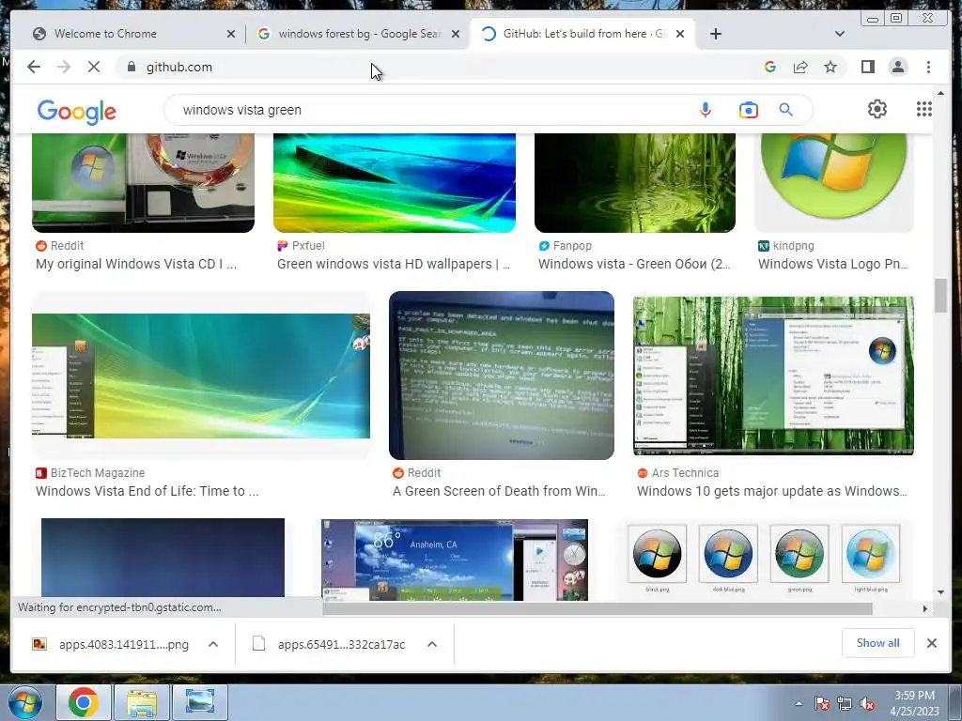Click the Action Center flag tray icon
962x721 pixels.
(821, 703)
